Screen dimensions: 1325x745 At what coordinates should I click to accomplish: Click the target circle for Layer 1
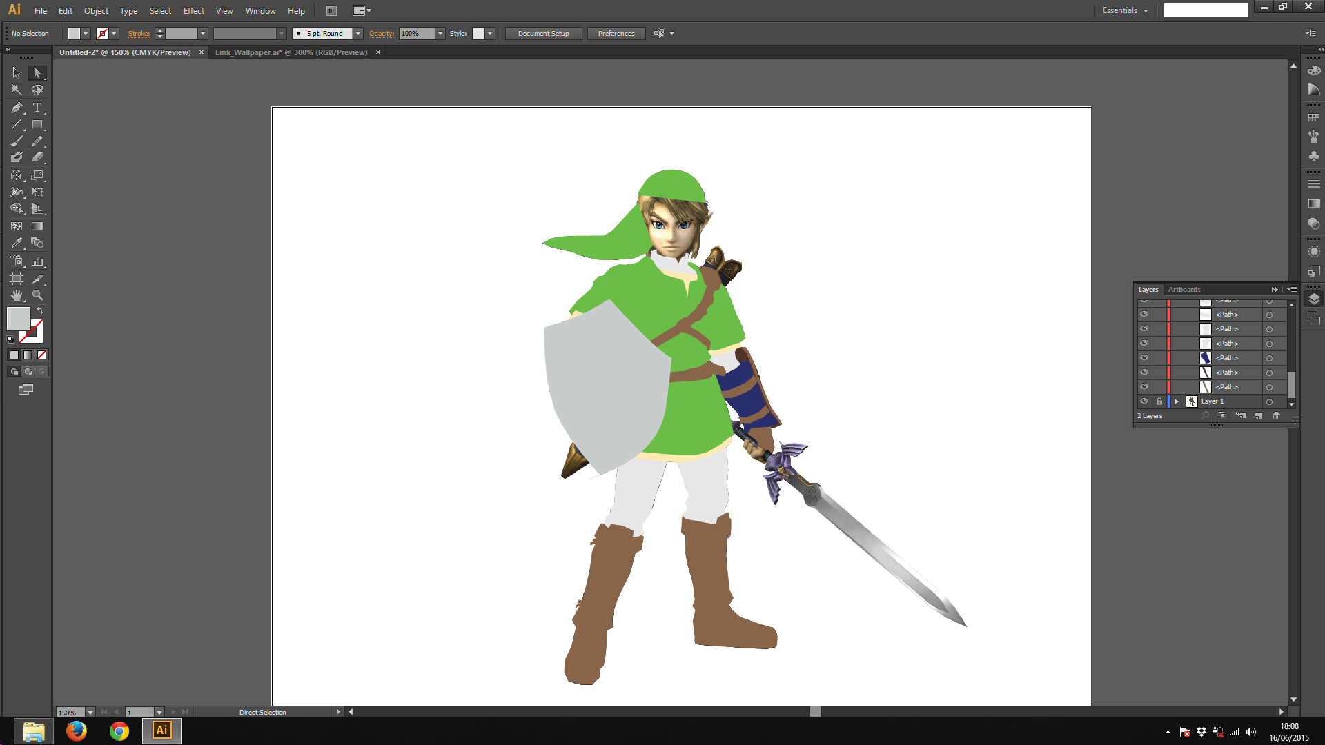1269,401
